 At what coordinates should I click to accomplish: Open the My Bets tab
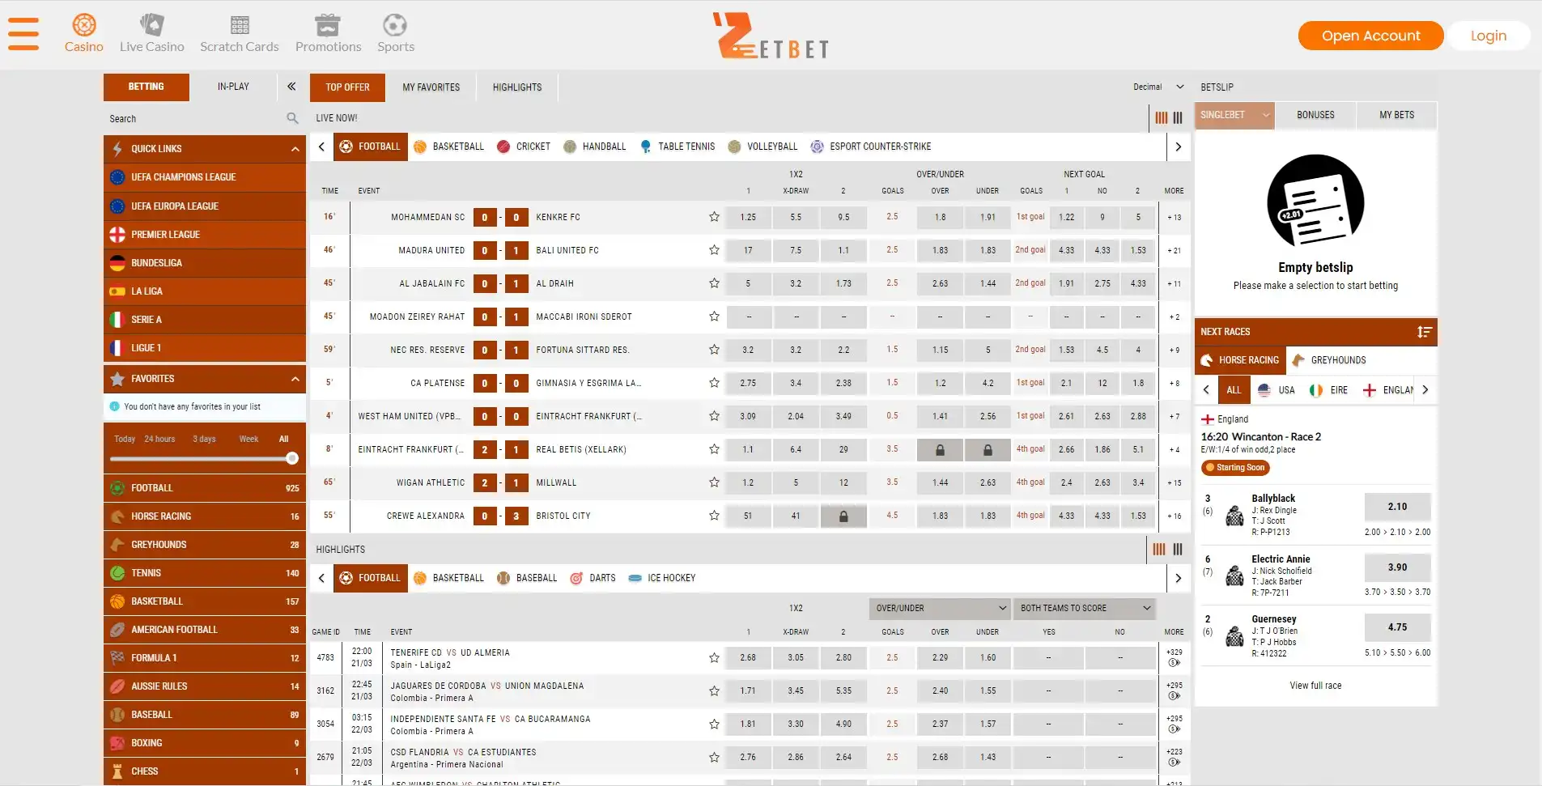[x=1396, y=115]
